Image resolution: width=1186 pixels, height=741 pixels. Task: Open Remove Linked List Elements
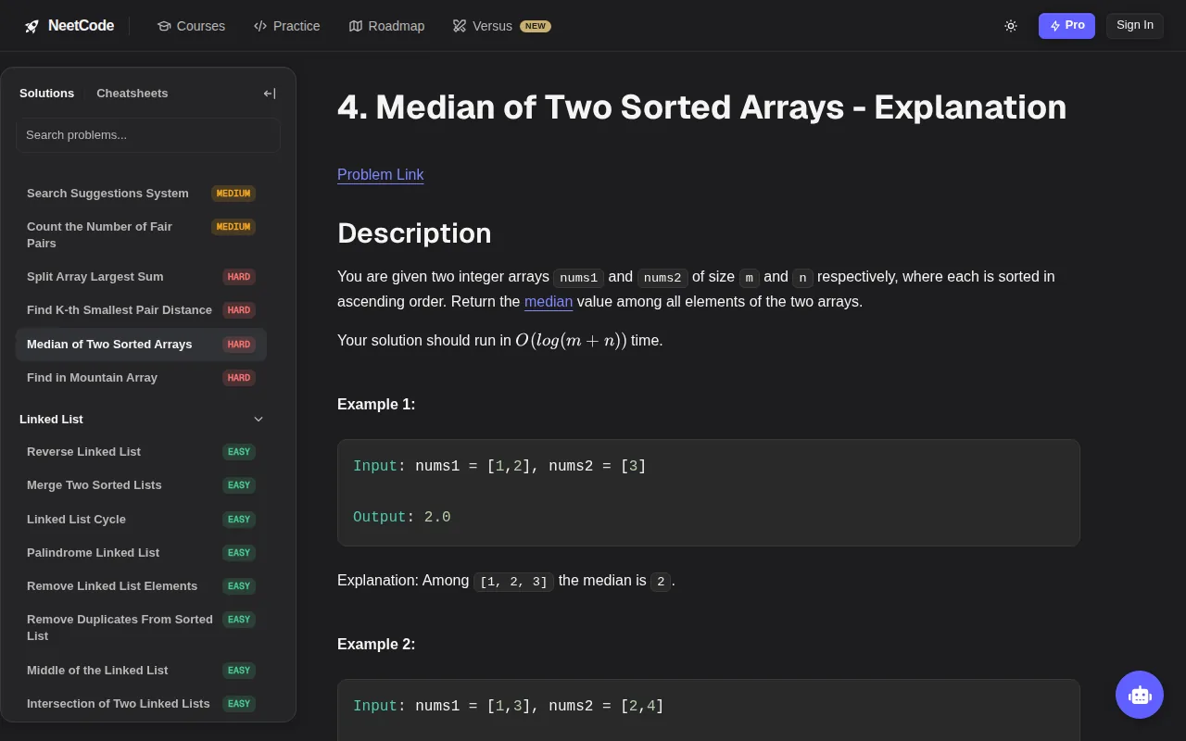(x=141, y=586)
